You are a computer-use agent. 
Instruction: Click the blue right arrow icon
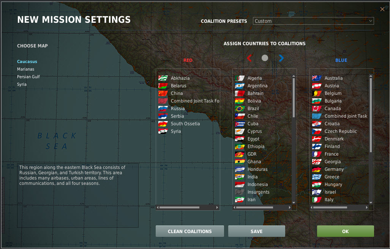[281, 58]
